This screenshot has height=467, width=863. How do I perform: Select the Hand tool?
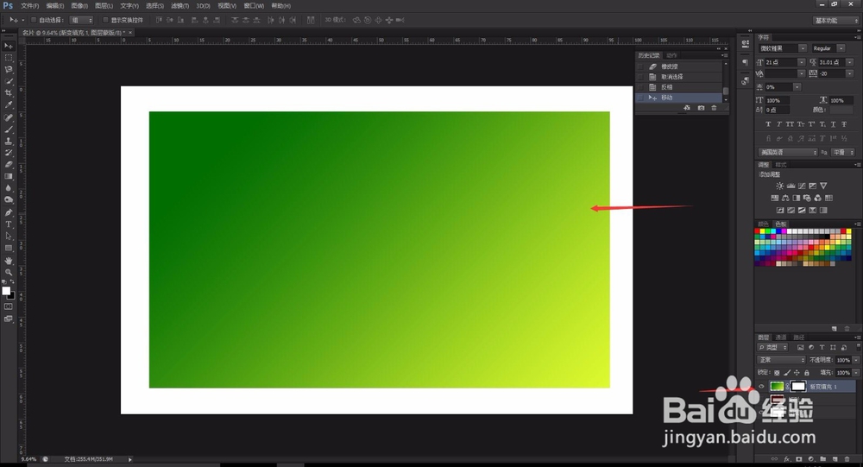[x=9, y=261]
